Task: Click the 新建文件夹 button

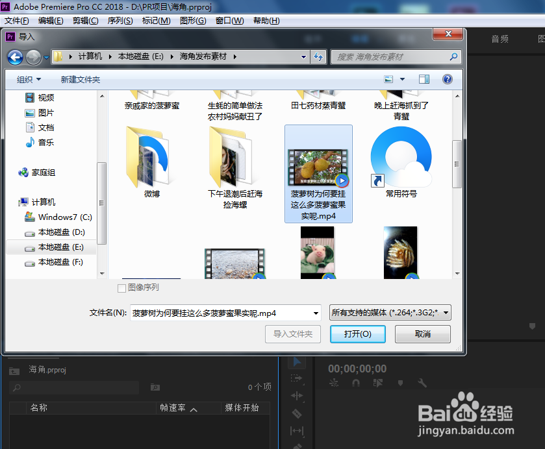Action: 81,80
